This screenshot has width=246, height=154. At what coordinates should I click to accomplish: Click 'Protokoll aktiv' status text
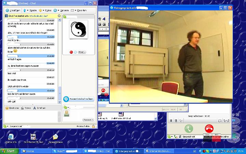click(x=83, y=126)
